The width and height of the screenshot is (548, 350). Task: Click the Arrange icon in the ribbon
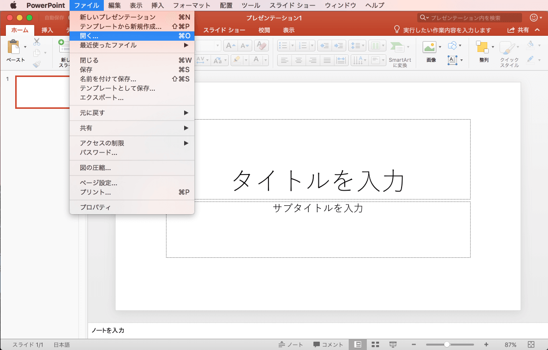click(482, 48)
